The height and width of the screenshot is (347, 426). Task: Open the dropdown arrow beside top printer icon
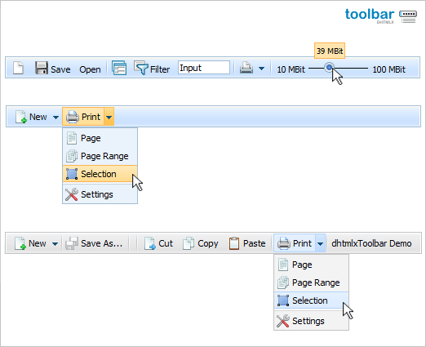pyautogui.click(x=261, y=69)
